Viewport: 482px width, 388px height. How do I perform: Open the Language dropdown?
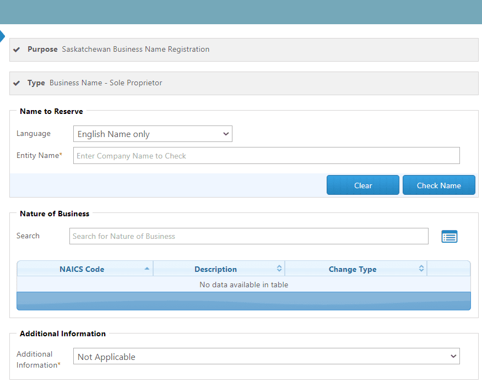click(153, 134)
